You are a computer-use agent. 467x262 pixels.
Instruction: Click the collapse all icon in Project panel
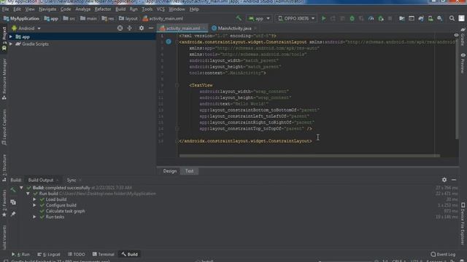(130, 28)
